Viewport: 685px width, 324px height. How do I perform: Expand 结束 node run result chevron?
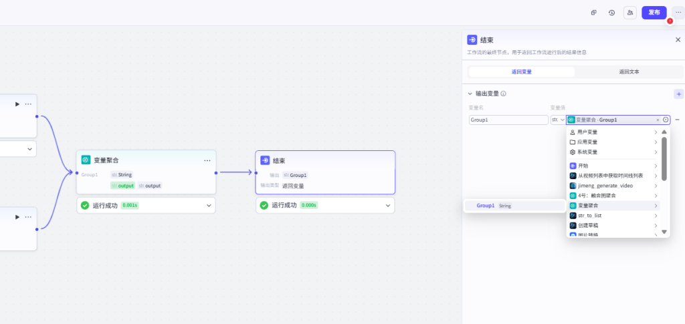pos(388,206)
